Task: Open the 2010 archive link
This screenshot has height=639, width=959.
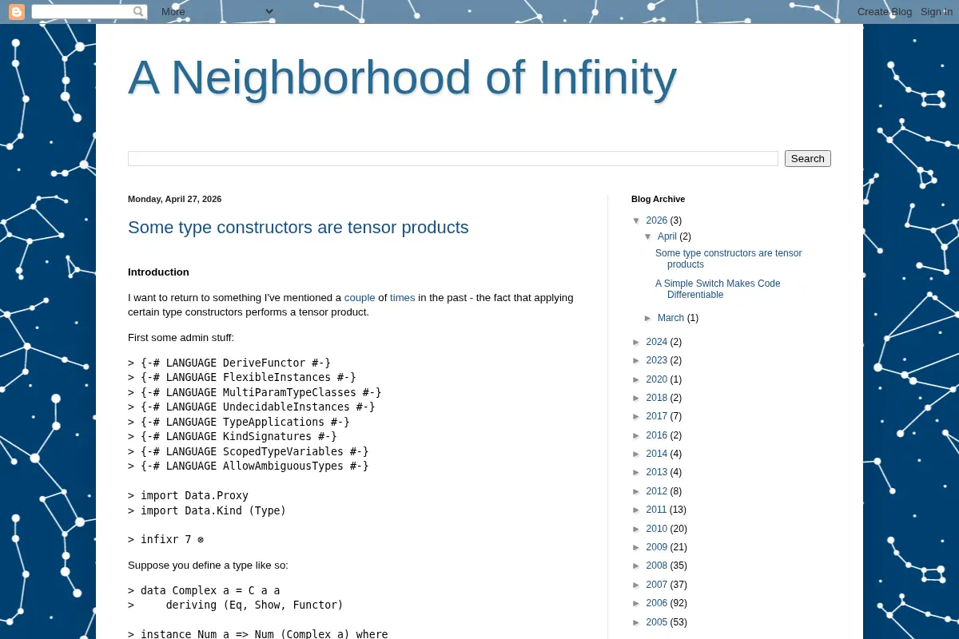Action: point(657,529)
